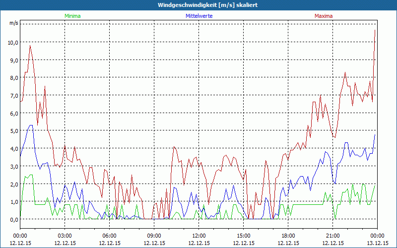
Task: Select the 3,0 y-axis value
Action: point(14,166)
